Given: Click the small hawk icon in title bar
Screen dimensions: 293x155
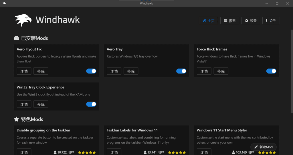Looking at the screenshot, I should click(4, 3).
